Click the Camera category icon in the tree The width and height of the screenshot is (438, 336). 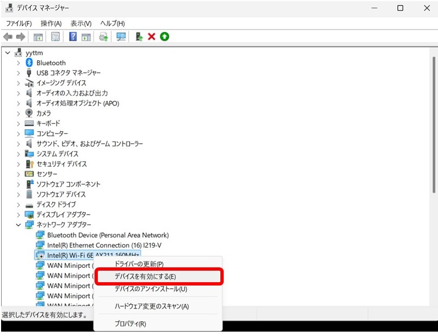30,113
